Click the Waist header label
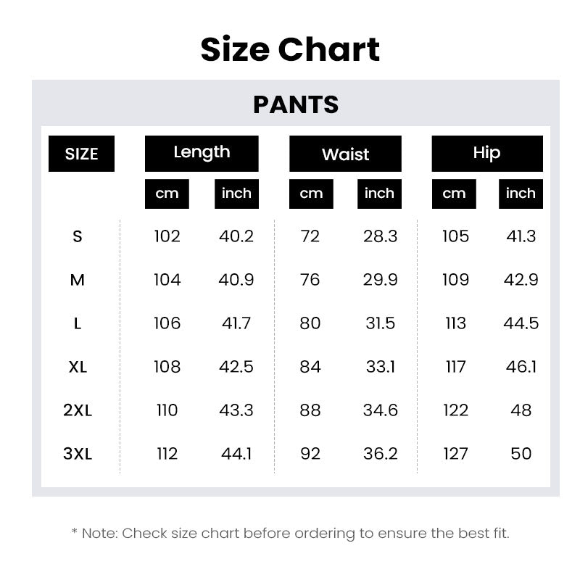Viewport: 580px width, 580px height. coord(345,154)
